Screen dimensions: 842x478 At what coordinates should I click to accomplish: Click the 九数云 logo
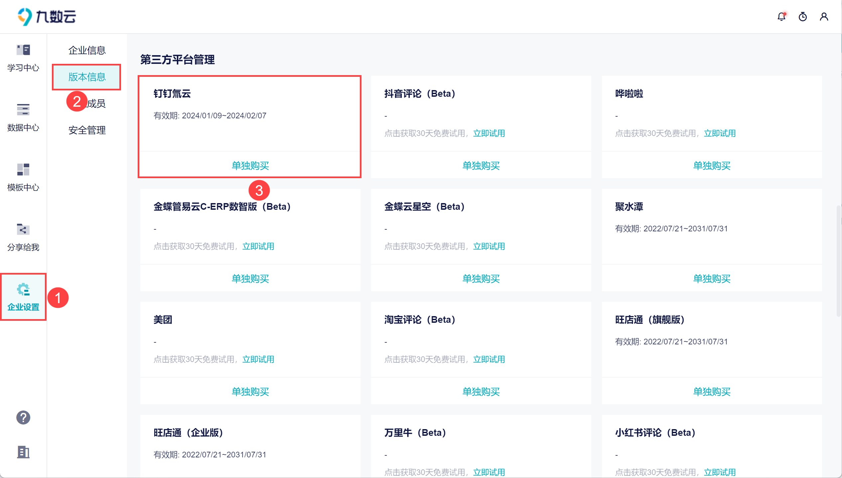coord(47,17)
